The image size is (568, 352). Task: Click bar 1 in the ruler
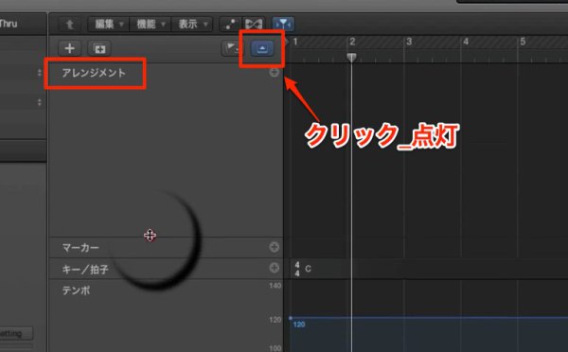(x=295, y=42)
